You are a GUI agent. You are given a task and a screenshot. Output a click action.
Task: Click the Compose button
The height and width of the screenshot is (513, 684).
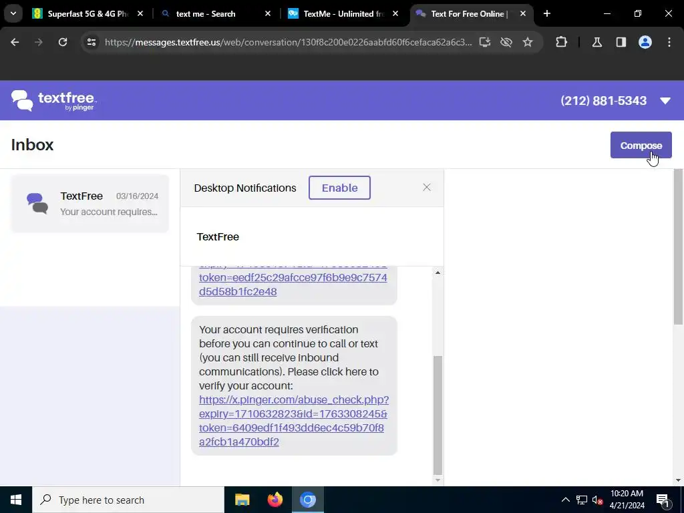coord(641,145)
